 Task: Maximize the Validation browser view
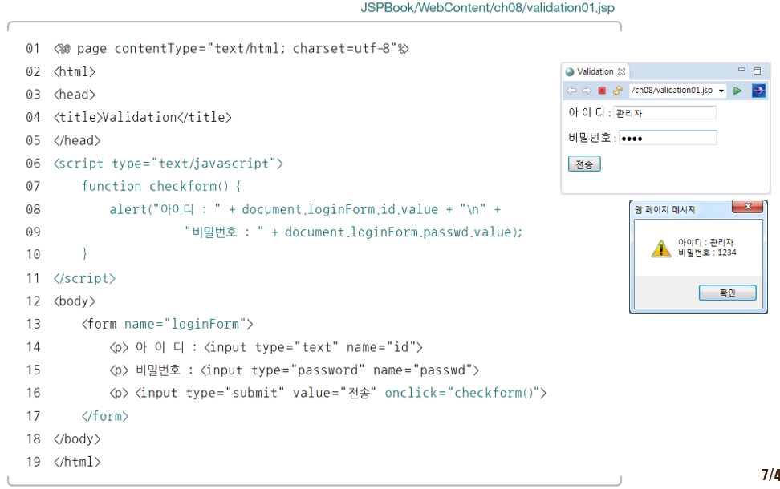(x=757, y=71)
